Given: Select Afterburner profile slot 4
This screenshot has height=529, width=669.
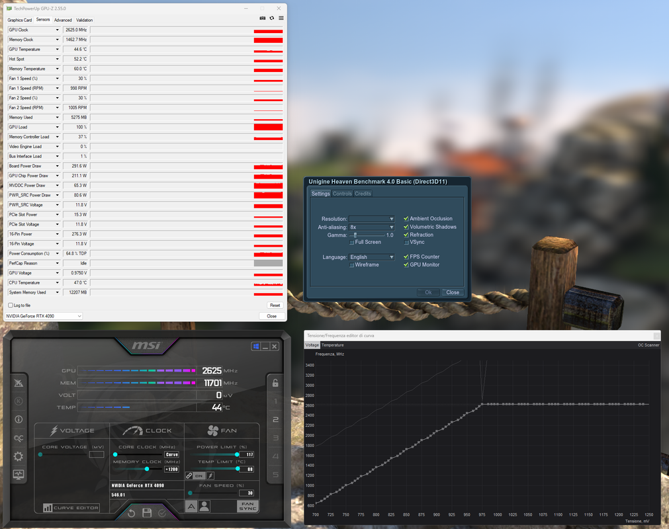Looking at the screenshot, I should tap(276, 456).
